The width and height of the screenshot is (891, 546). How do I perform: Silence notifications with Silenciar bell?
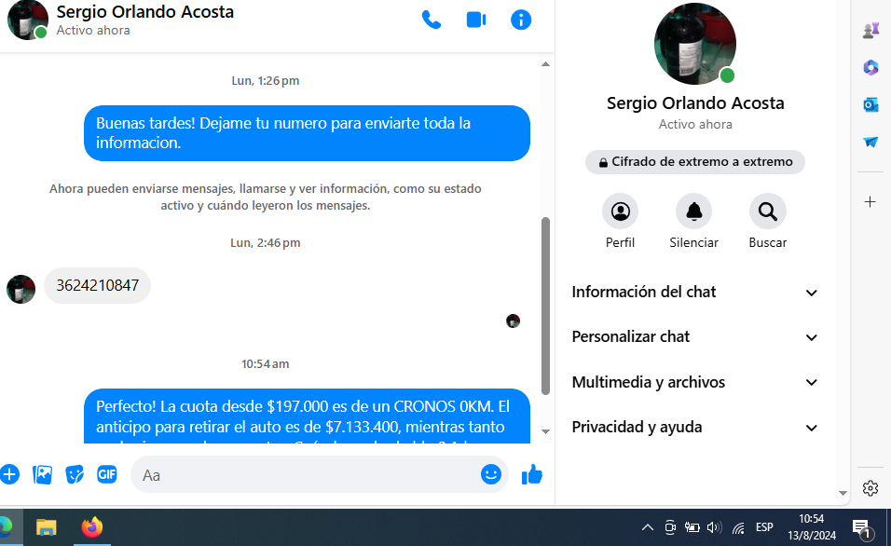coord(693,212)
